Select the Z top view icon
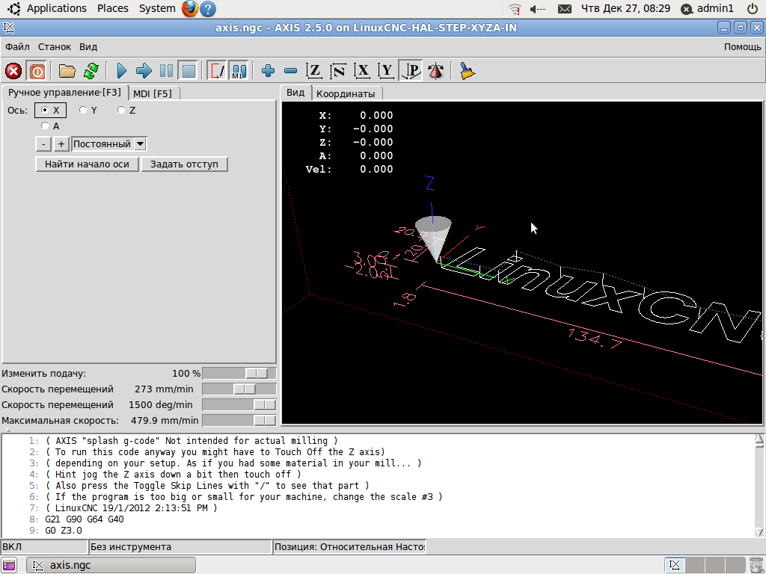Screen dimensions: 766x574 click(x=315, y=71)
